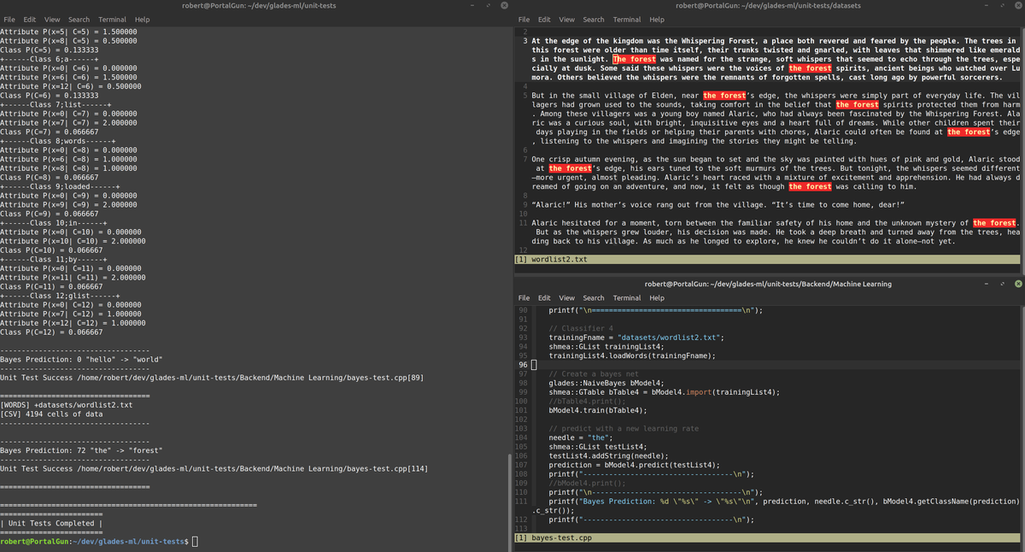This screenshot has width=1025, height=552.
Task: Click the empty line 96 cursor in editor
Action: [534, 365]
